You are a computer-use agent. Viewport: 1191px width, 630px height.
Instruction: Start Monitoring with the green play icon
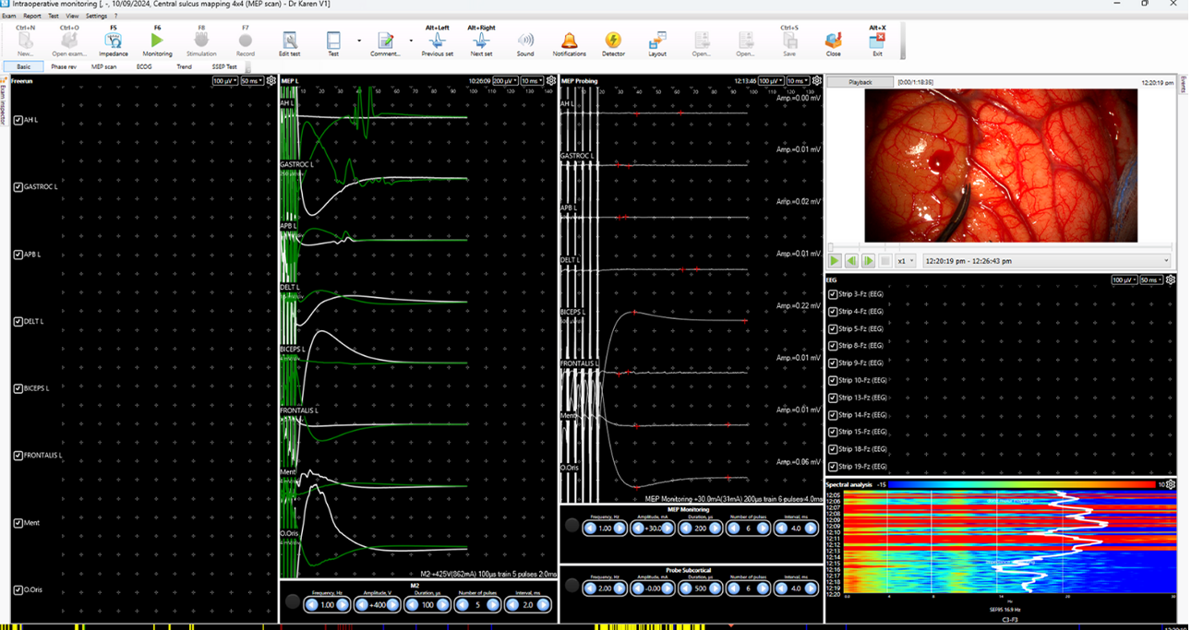[157, 42]
